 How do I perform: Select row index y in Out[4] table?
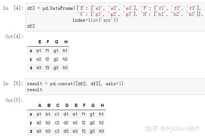(31, 59)
